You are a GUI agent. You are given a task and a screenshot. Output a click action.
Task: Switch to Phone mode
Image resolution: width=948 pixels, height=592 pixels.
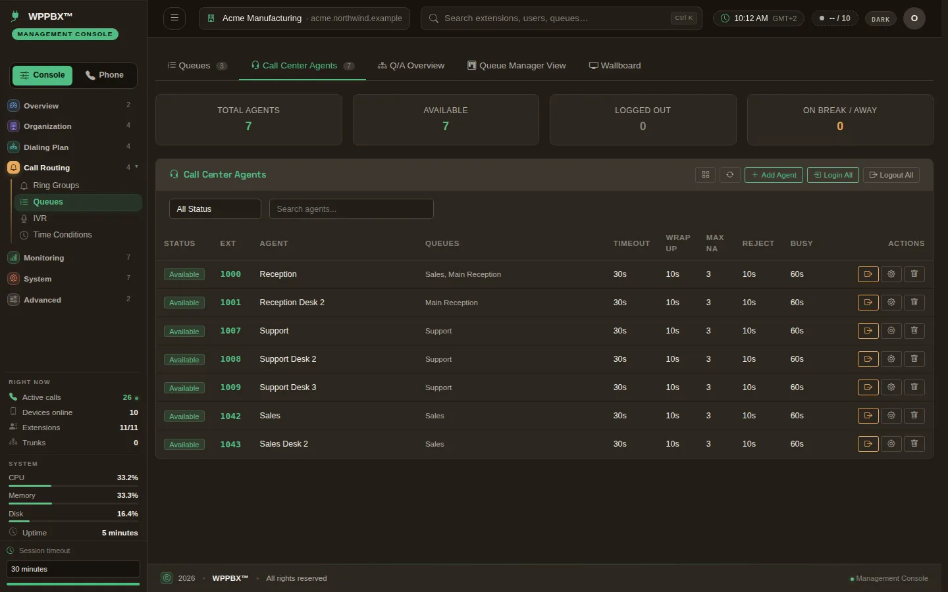[x=105, y=75]
